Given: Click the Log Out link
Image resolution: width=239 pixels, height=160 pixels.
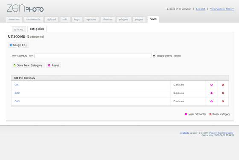Looking at the screenshot, I should click(x=201, y=9).
